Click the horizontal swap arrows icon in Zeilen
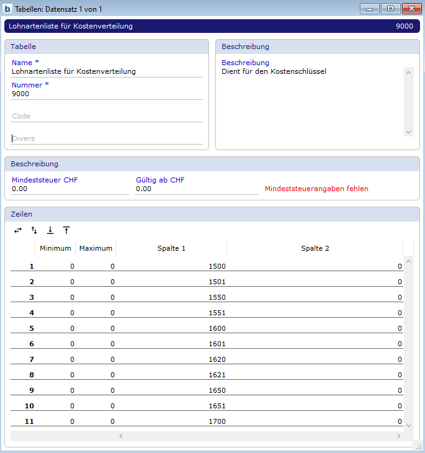The width and height of the screenshot is (425, 453). tap(18, 230)
